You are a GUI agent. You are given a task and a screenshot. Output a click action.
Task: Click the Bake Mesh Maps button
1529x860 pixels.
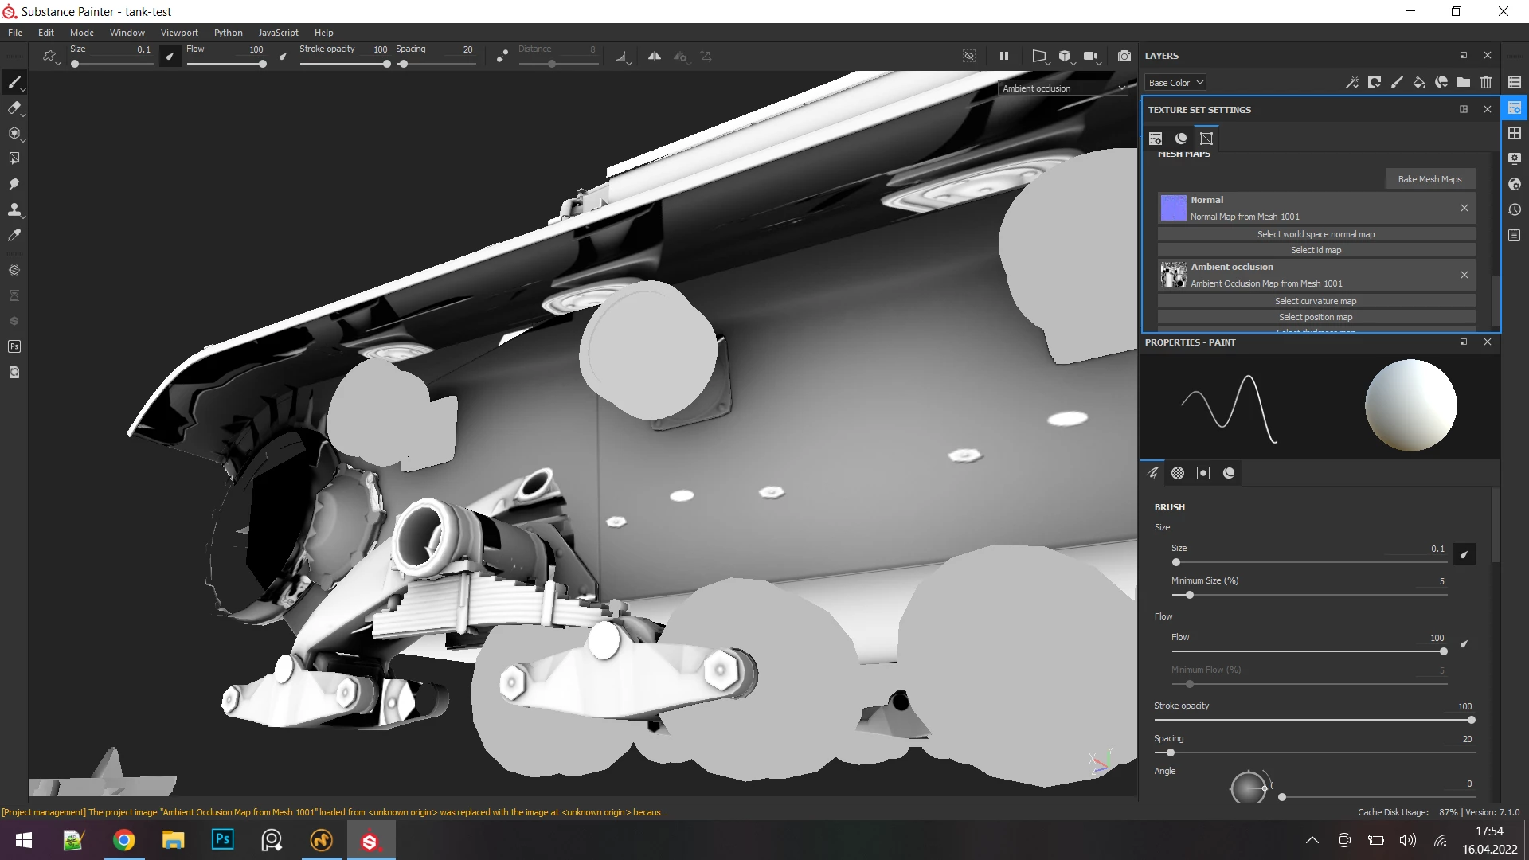1429,179
